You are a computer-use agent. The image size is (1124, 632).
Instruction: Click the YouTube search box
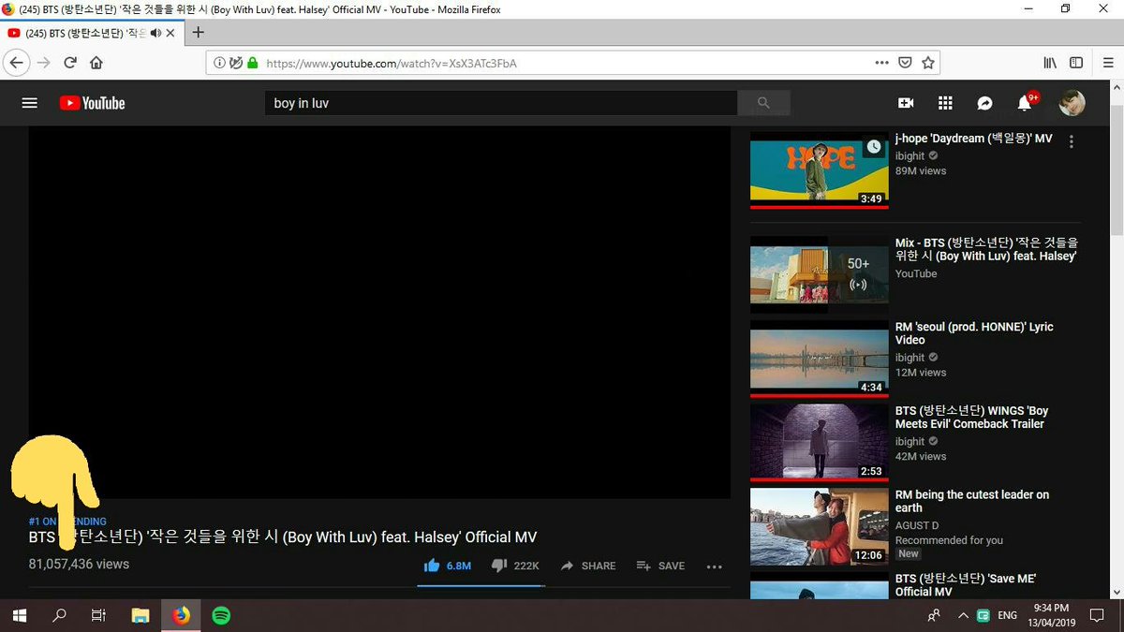(501, 103)
